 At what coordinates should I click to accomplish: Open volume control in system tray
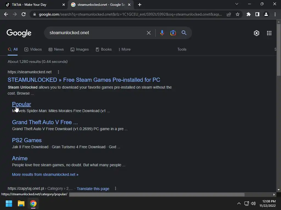tap(253, 203)
